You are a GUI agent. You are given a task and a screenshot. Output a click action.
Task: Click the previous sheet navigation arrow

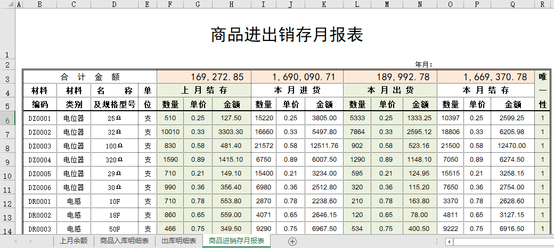pyautogui.click(x=15, y=242)
